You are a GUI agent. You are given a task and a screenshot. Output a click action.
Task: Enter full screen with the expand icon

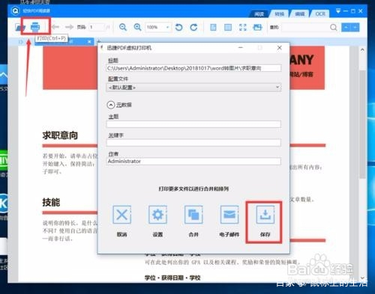243,27
